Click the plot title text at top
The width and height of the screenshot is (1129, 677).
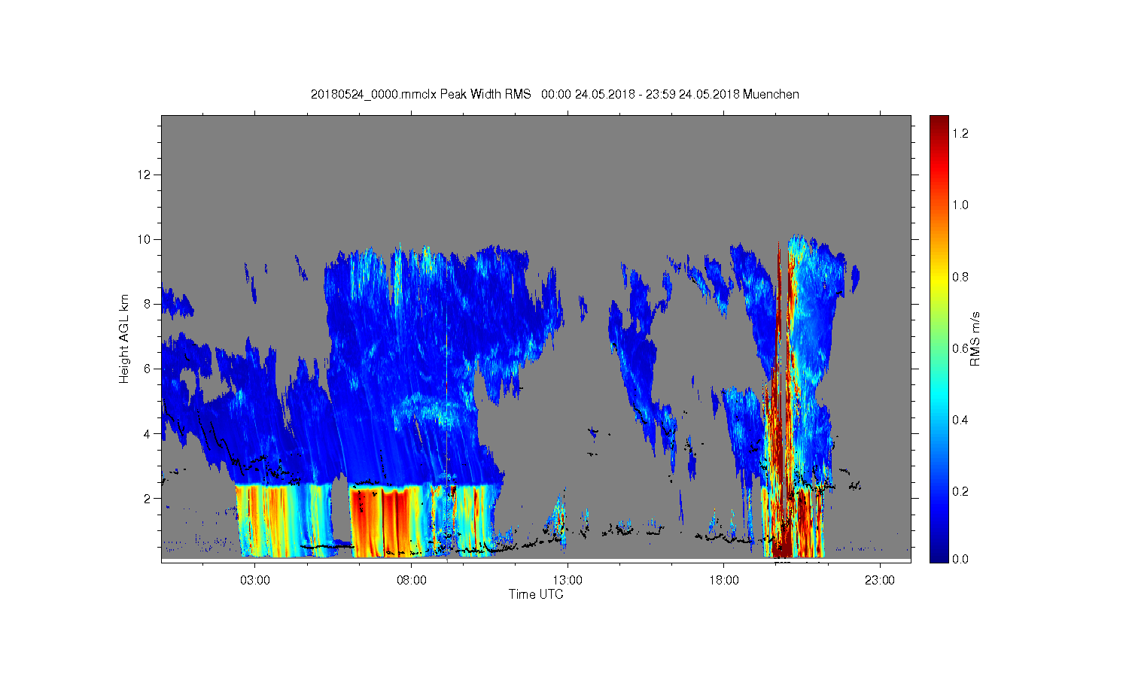pos(555,94)
